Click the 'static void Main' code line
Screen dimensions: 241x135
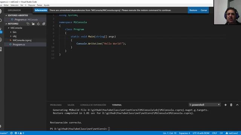point(93,37)
